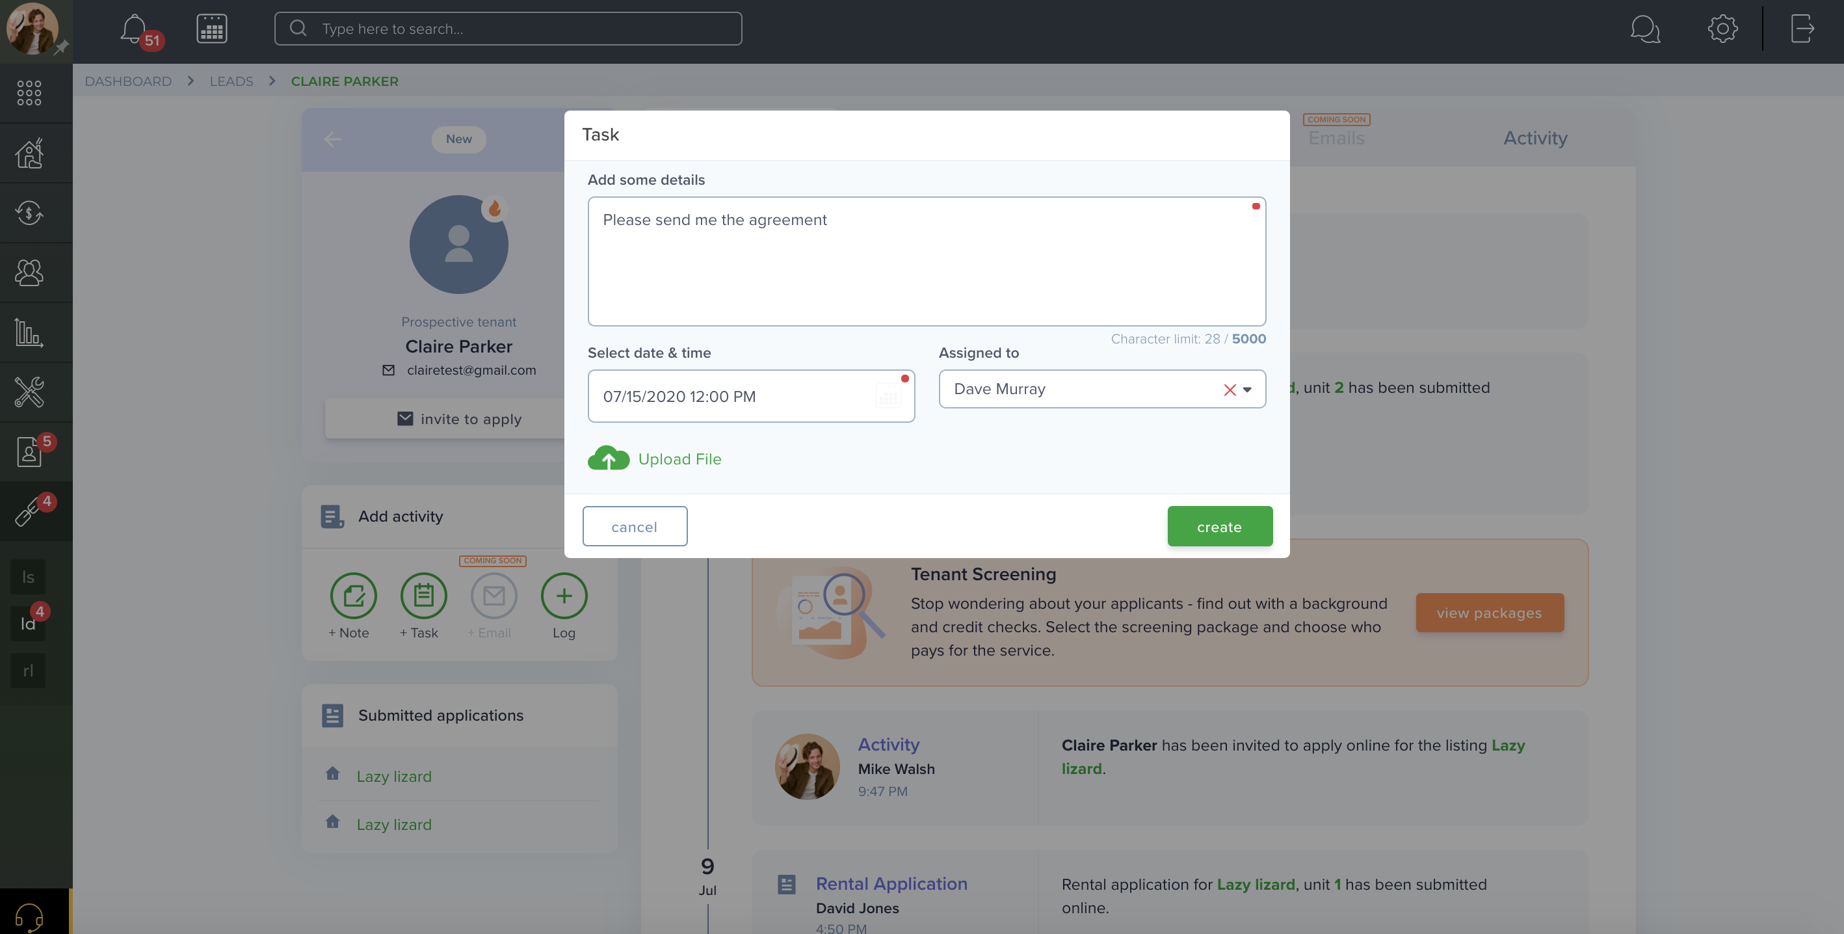The width and height of the screenshot is (1844, 934).
Task: Click the logout icon
Action: (x=1802, y=29)
